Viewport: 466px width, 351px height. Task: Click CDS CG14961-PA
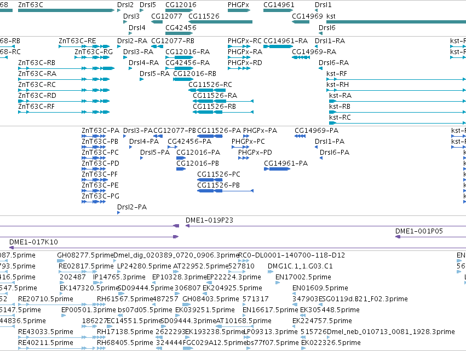286,163
